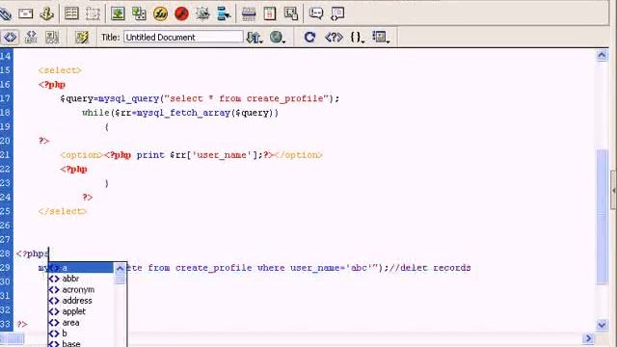Toggle the Live Data View button

82,38
